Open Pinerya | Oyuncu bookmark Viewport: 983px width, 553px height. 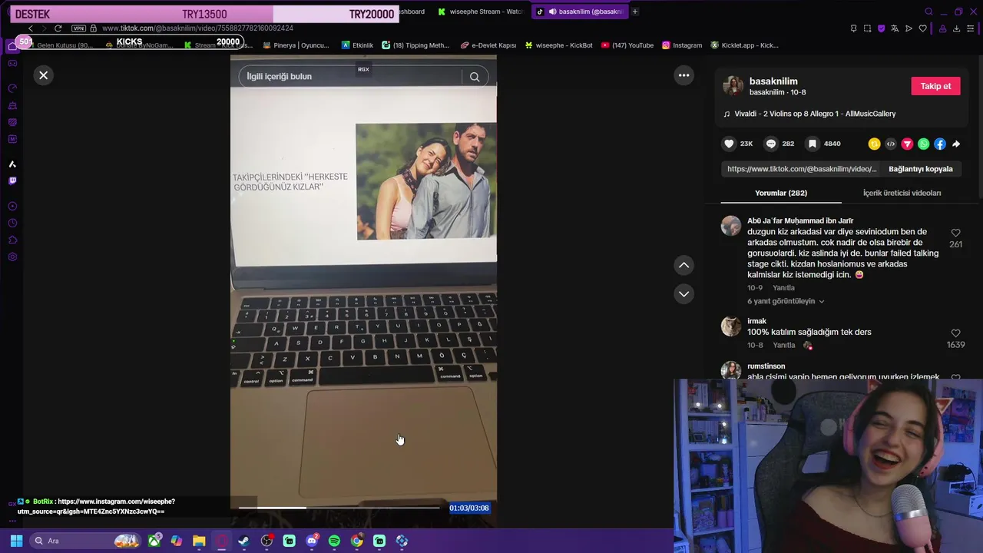pyautogui.click(x=295, y=45)
